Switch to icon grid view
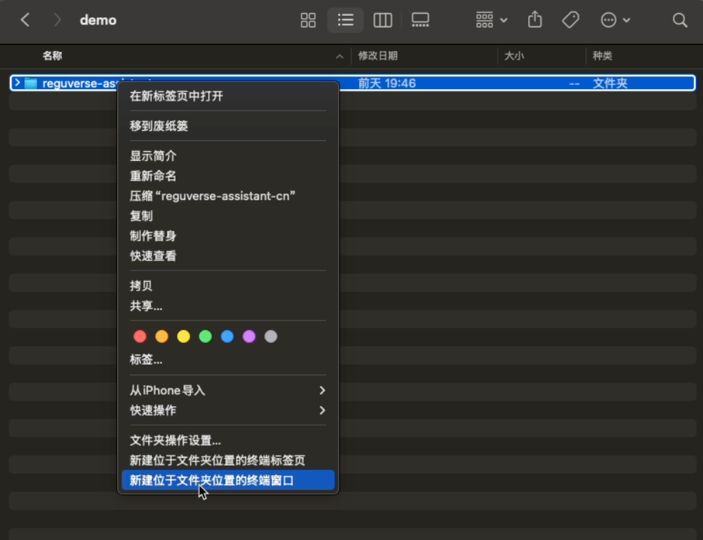Image resolution: width=703 pixels, height=540 pixels. click(308, 20)
